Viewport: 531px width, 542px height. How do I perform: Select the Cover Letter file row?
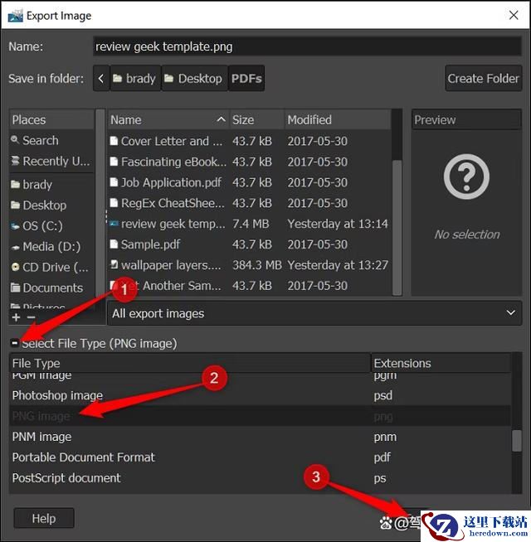250,141
